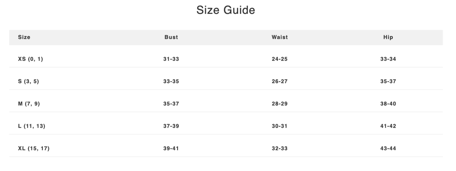Click the M hip value 38-40

(388, 104)
